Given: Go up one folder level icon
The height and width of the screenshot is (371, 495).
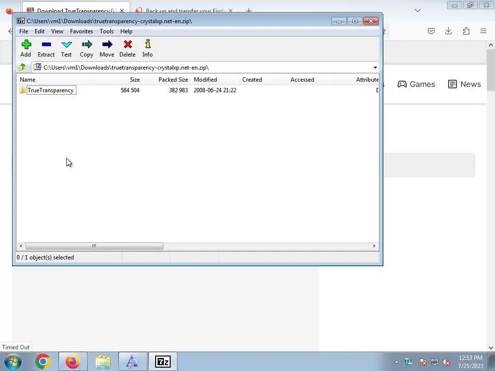Looking at the screenshot, I should tap(22, 67).
